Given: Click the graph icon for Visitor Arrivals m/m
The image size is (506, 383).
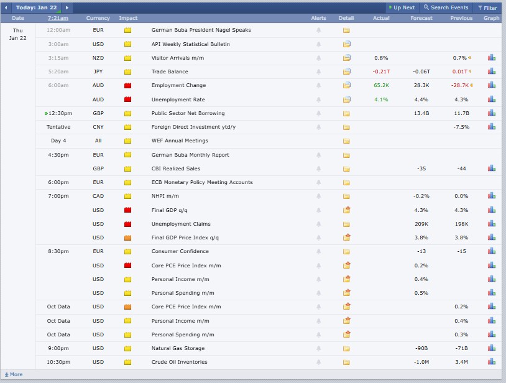Looking at the screenshot, I should (492, 58).
